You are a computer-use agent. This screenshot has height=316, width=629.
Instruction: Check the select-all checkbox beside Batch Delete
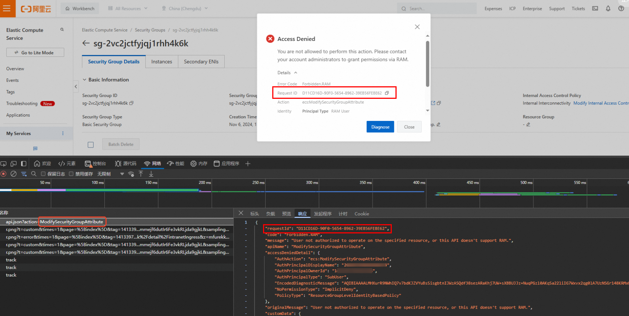91,145
